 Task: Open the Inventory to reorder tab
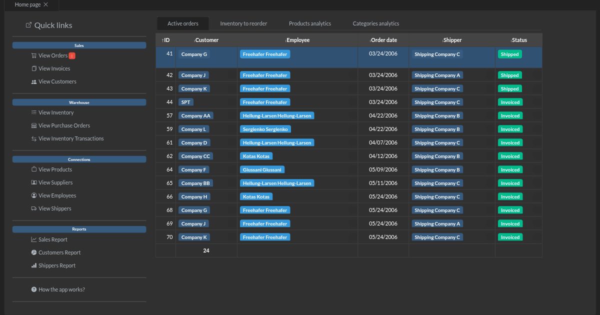pos(243,23)
